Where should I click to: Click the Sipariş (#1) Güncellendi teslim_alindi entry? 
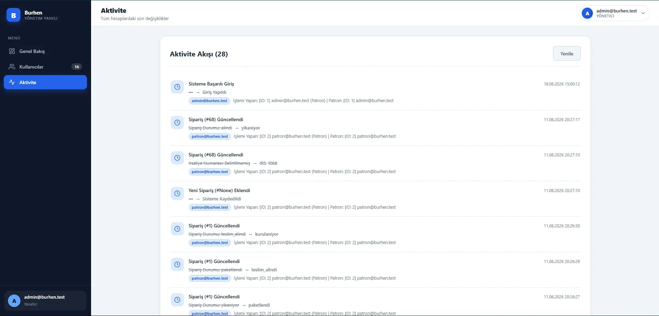tap(375, 270)
